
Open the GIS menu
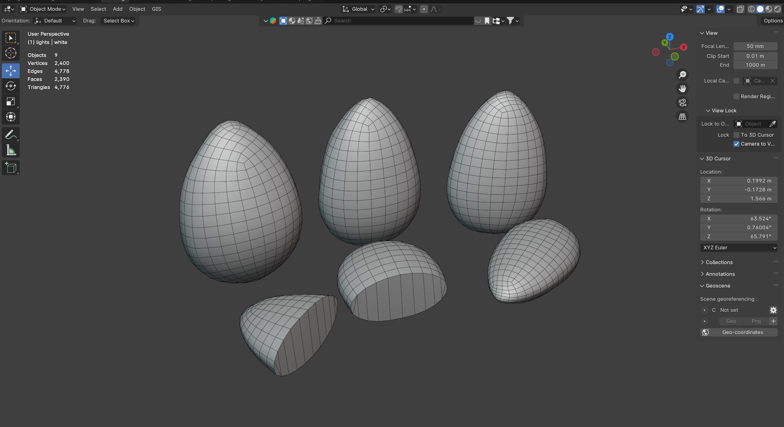coord(156,9)
